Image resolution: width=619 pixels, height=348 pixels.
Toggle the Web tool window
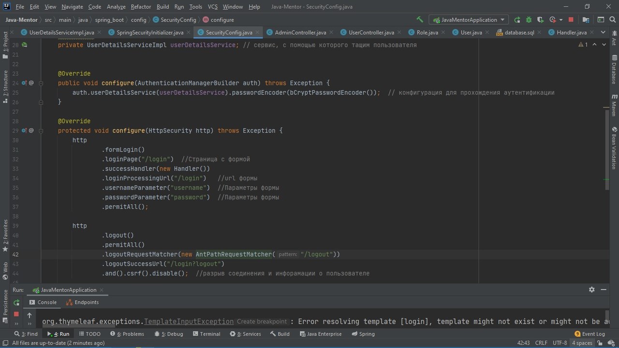(5, 271)
